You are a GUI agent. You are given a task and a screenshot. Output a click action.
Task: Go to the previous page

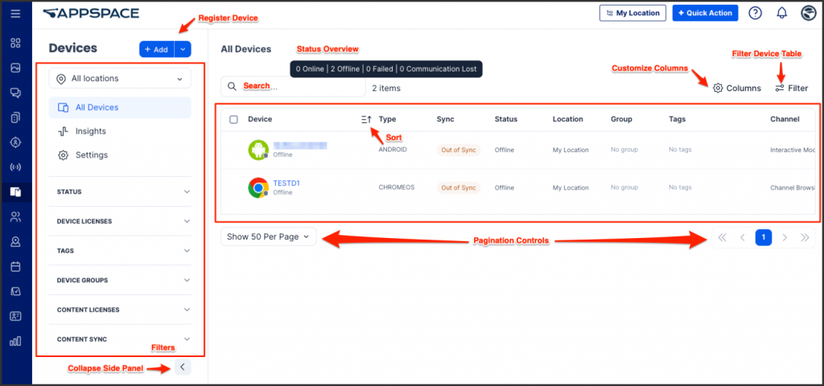(743, 238)
